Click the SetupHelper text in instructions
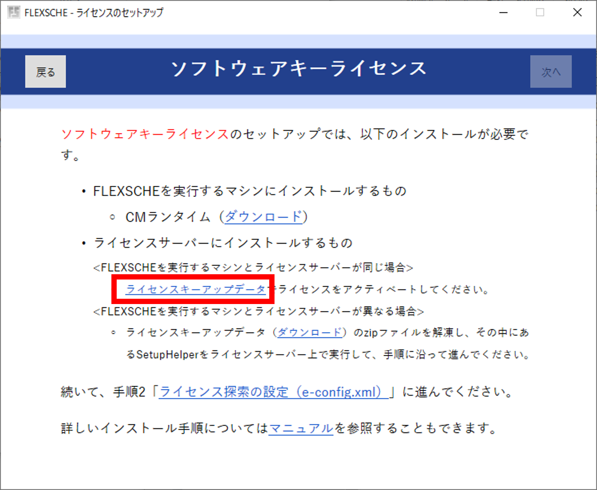The image size is (597, 490). point(167,355)
